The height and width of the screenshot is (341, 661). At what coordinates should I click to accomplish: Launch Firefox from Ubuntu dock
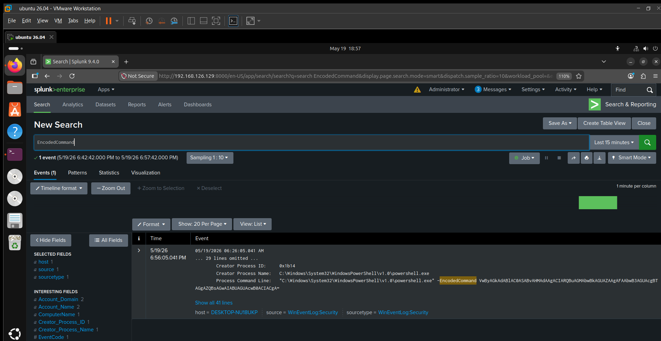point(15,65)
